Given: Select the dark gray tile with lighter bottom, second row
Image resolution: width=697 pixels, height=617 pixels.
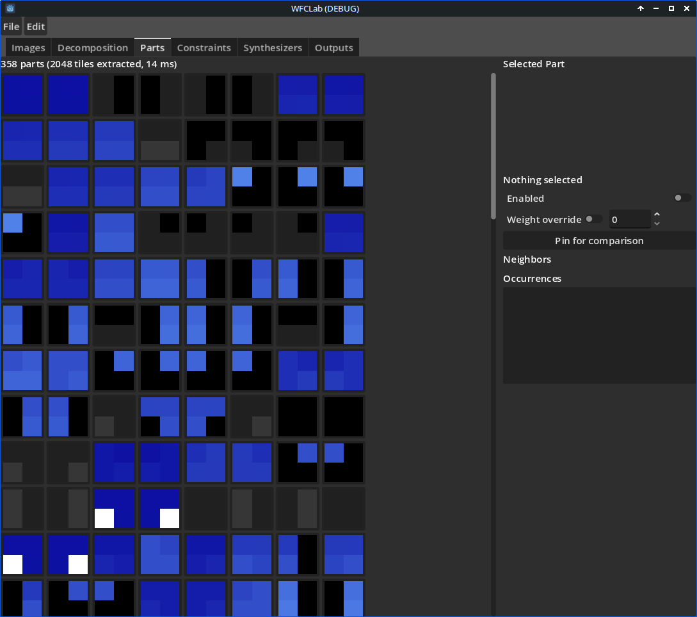Looking at the screenshot, I should click(x=160, y=140).
